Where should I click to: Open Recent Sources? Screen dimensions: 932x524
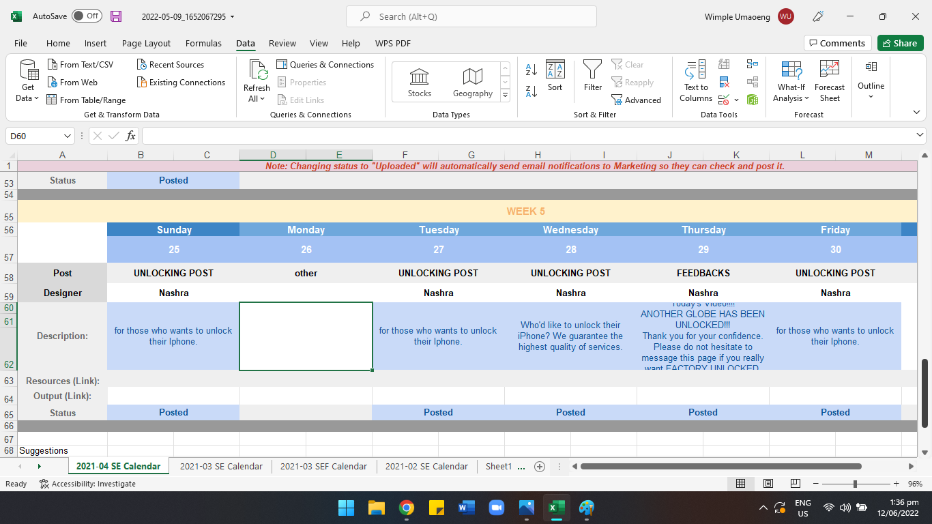(171, 65)
